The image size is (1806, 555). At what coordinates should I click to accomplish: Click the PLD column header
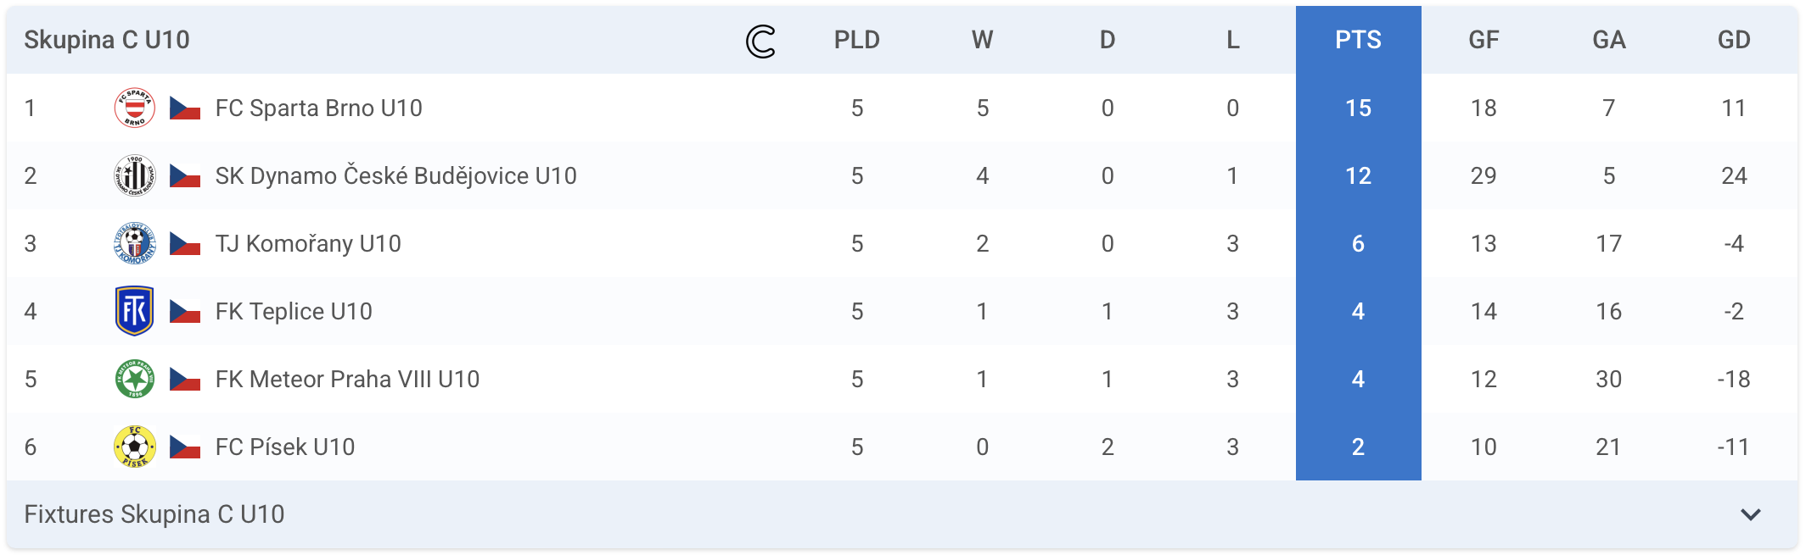[x=857, y=40]
